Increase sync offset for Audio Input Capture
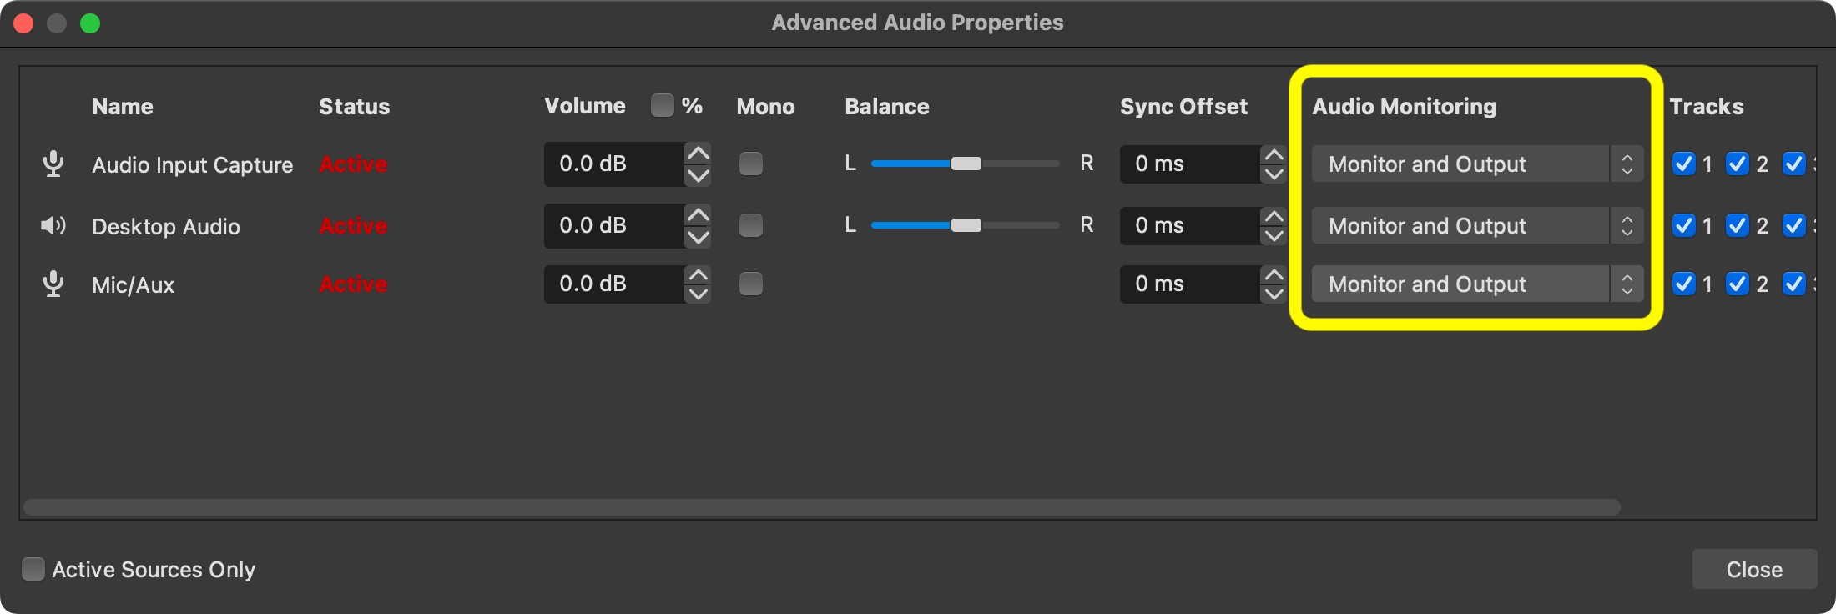Screen dimensions: 1836x614 [x=1274, y=153]
